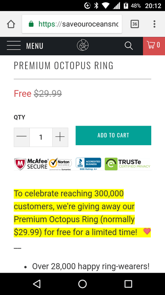Tap the Android recent apps square button
The image size is (165, 295).
pos(128,284)
